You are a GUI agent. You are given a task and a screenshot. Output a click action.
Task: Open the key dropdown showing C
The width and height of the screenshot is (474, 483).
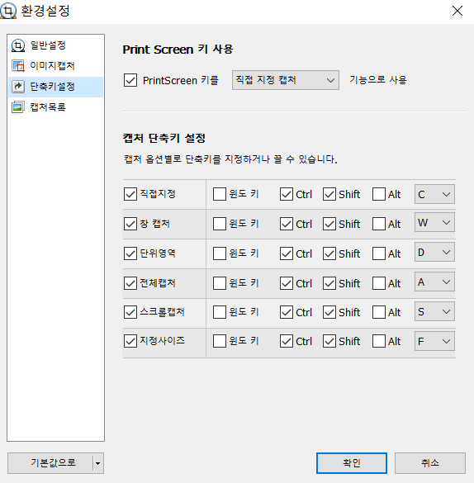pyautogui.click(x=434, y=194)
